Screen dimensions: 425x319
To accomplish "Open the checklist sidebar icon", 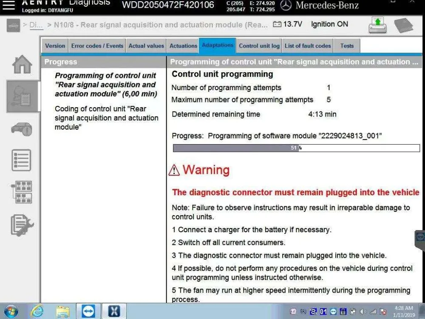I will click(21, 160).
